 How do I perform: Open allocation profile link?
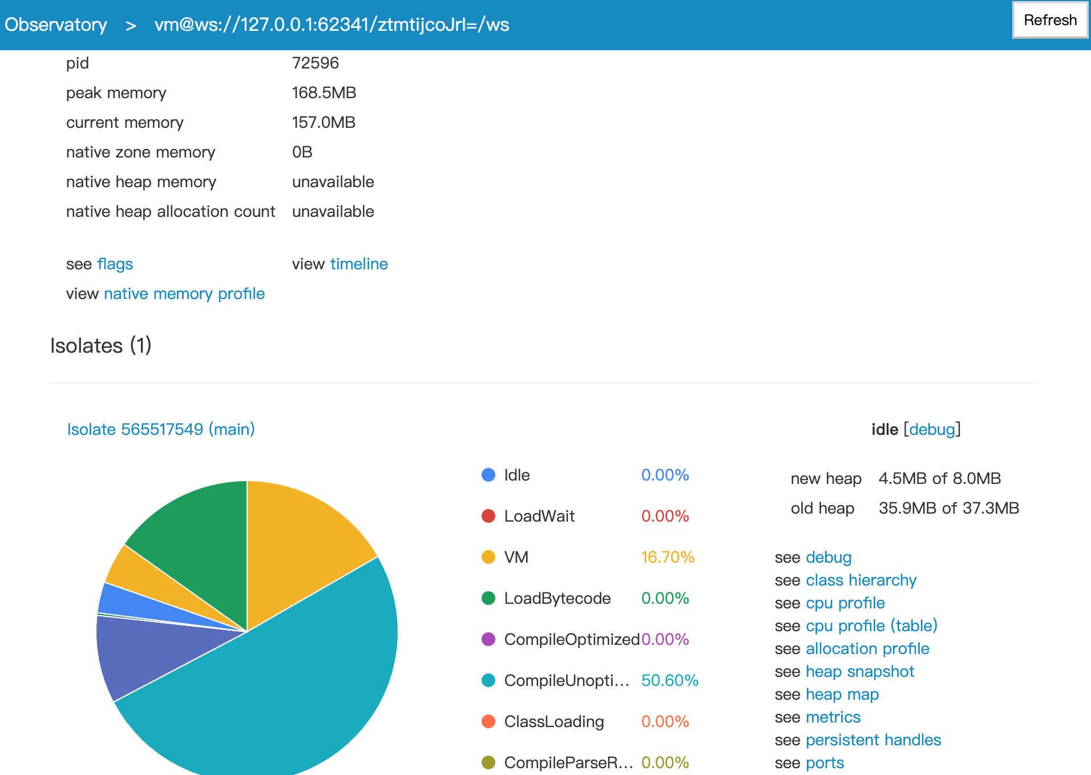867,648
